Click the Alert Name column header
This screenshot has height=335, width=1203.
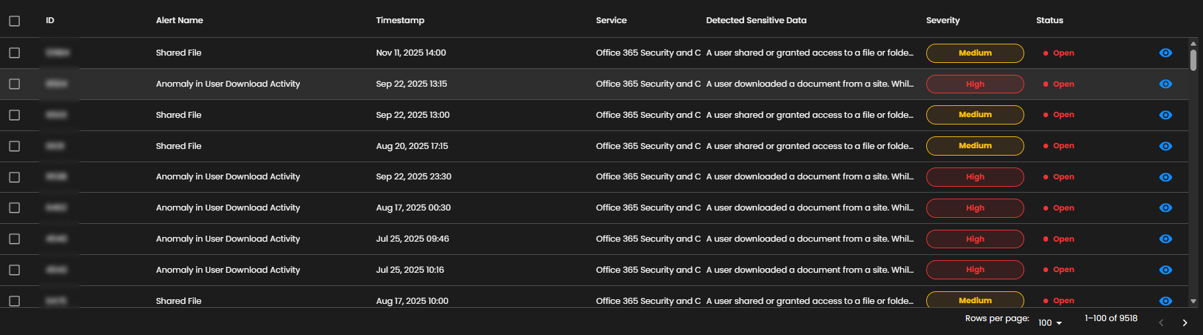tap(179, 21)
